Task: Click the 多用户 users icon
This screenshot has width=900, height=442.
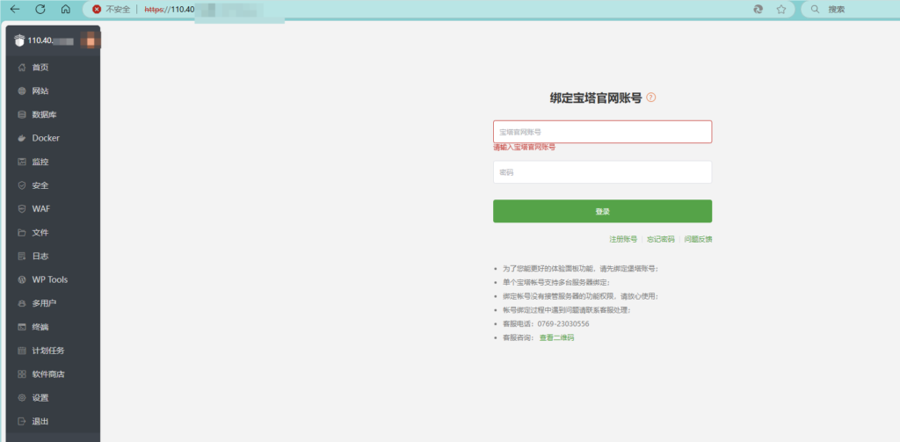Action: [22, 303]
